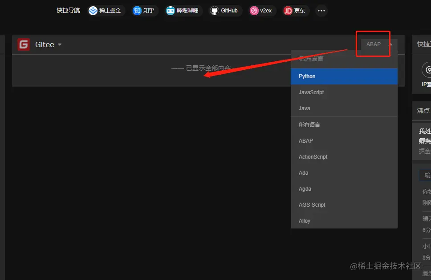Show more shortcuts via the ellipsis button
Screen dimensions: 431x280
tap(321, 11)
